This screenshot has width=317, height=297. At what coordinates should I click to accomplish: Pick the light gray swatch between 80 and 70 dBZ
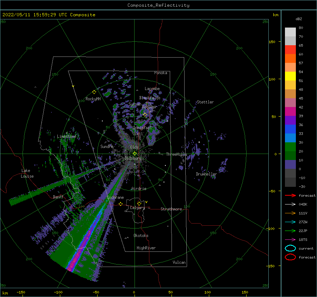290,32
